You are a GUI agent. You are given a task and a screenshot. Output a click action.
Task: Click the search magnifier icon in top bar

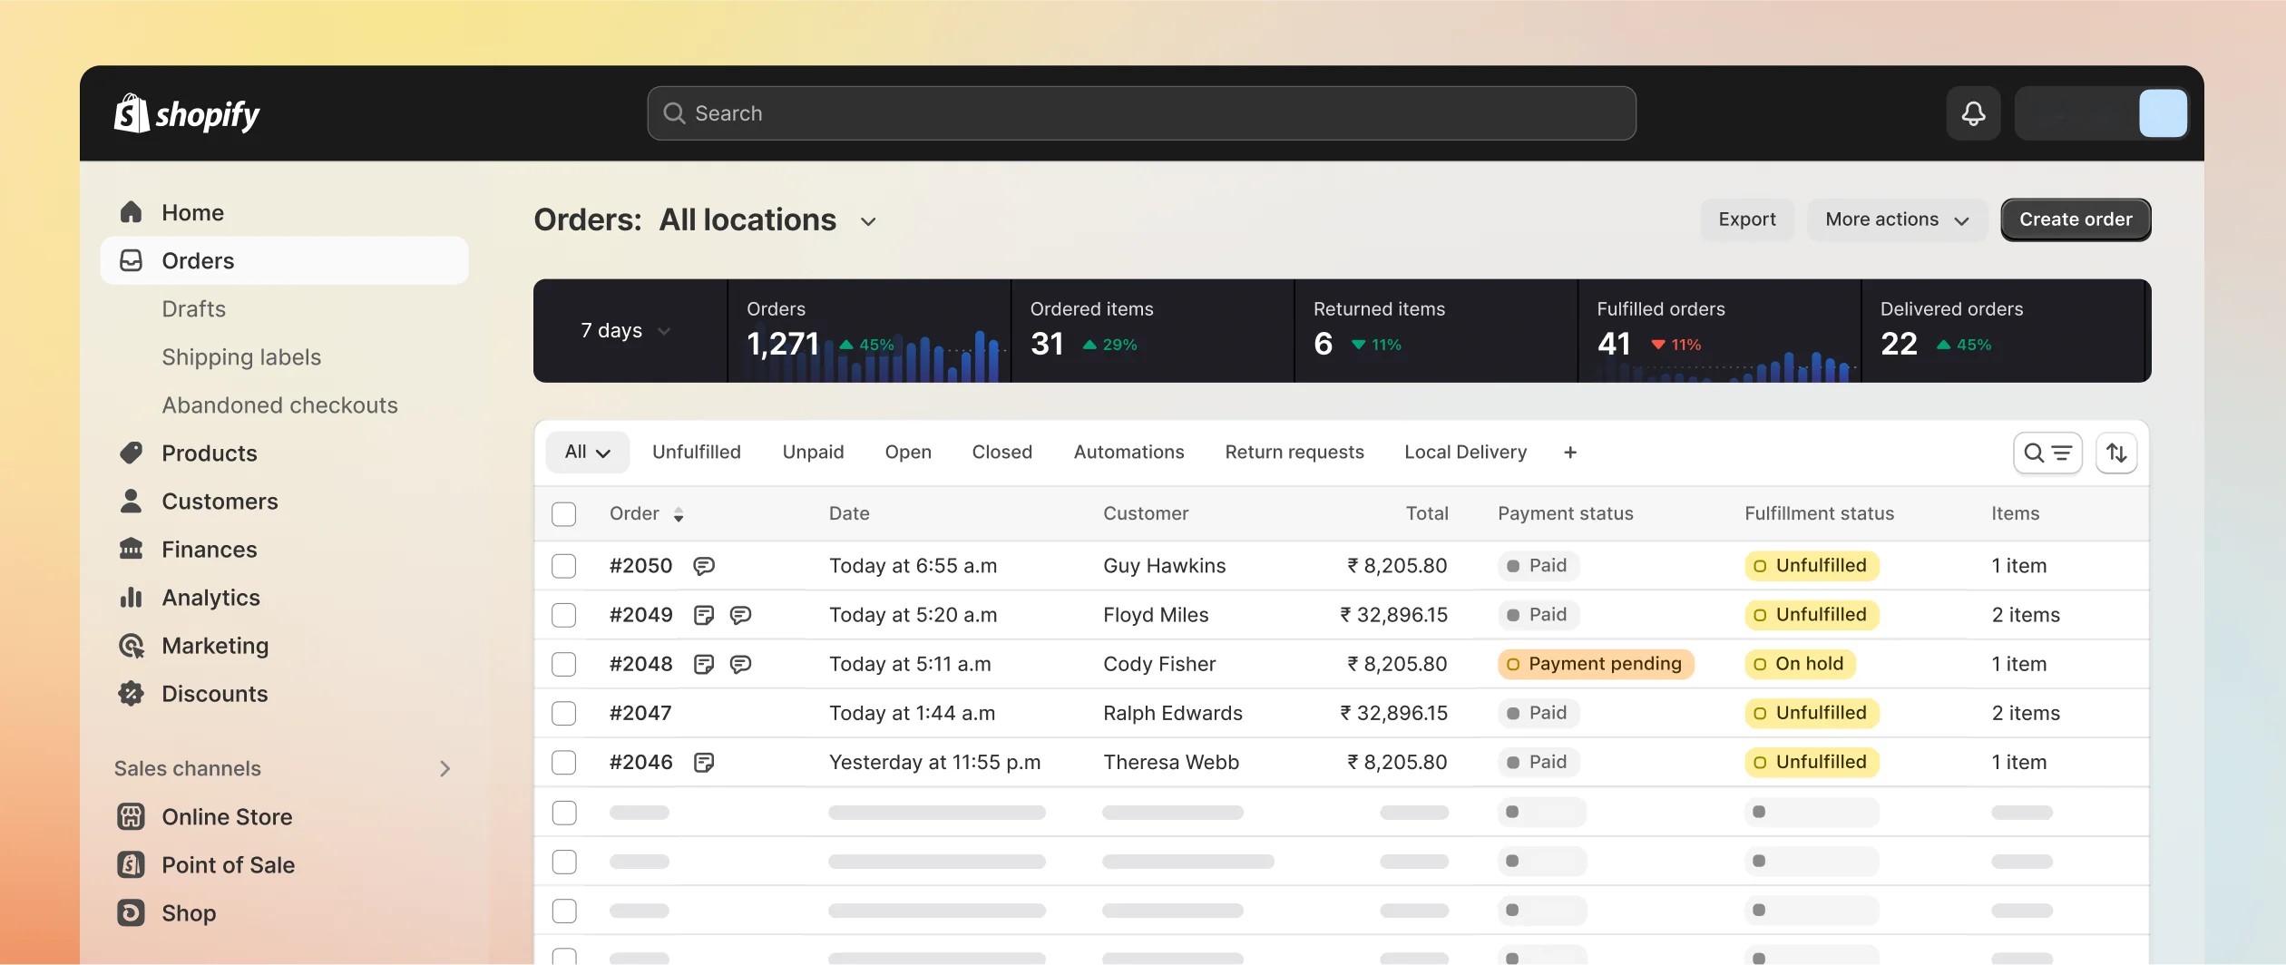tap(674, 113)
